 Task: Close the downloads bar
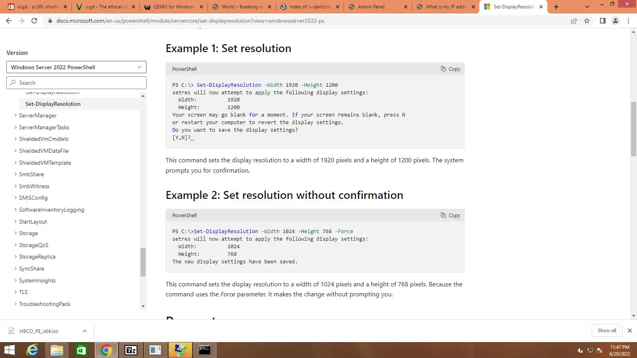(630, 331)
